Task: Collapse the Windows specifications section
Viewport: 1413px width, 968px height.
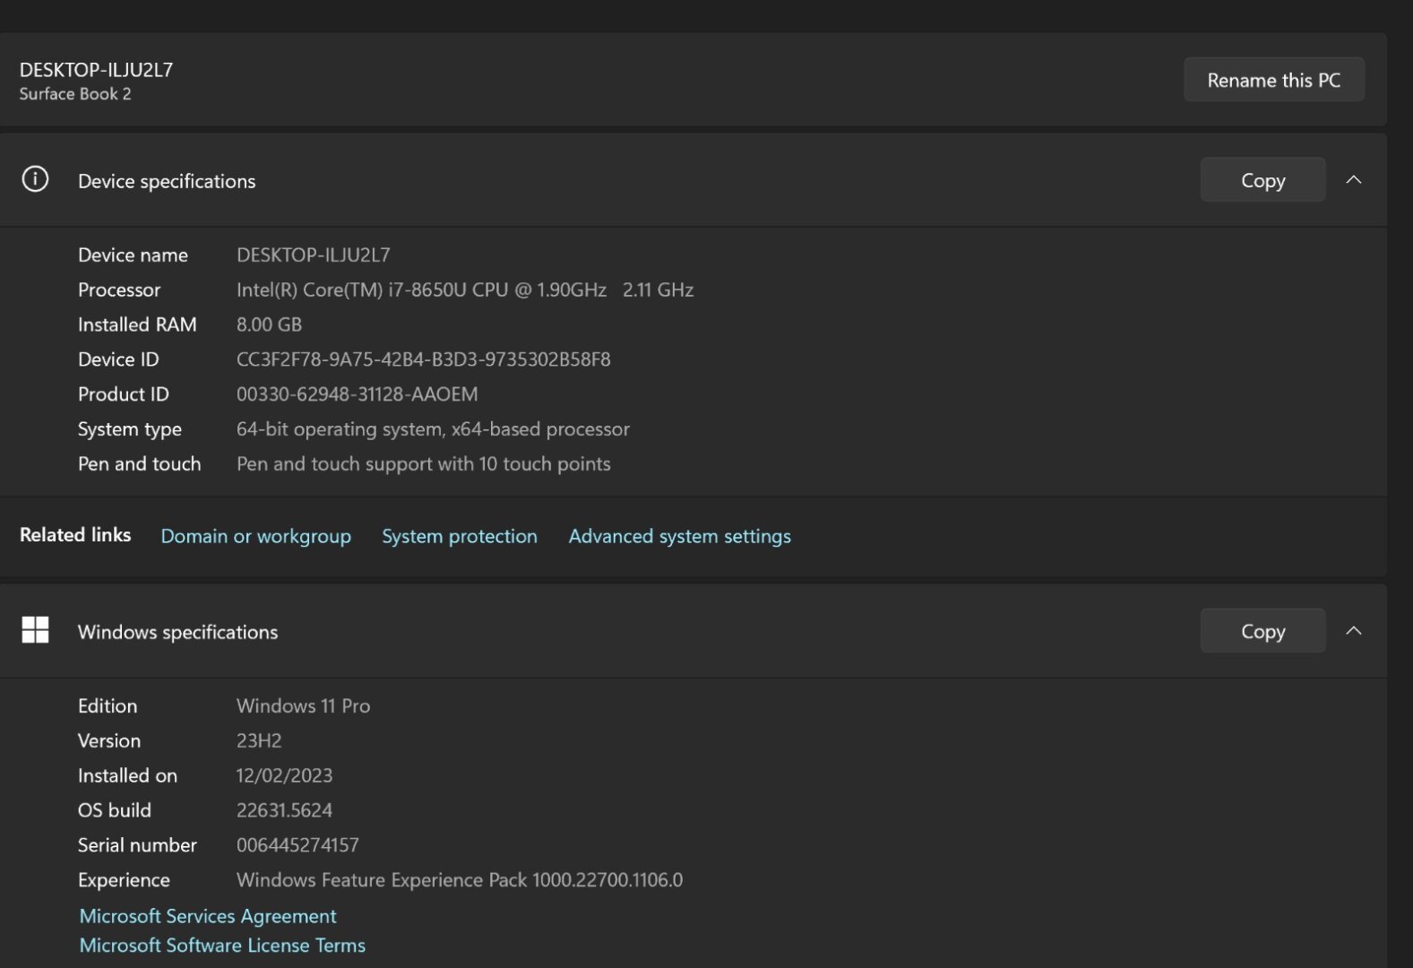Action: (x=1354, y=631)
